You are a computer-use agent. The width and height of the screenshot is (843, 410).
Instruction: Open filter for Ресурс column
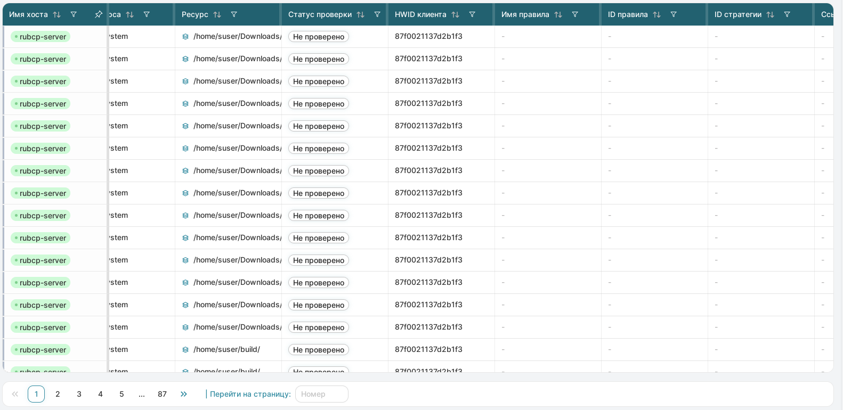(x=234, y=14)
